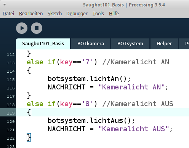
Task: Click the closing brace on line 117
Action: (29, 95)
